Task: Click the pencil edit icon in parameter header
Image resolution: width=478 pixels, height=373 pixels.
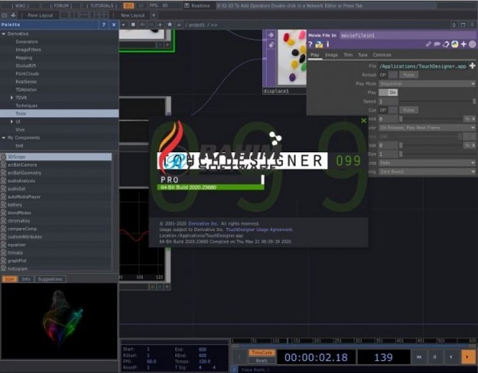Action: click(x=428, y=44)
